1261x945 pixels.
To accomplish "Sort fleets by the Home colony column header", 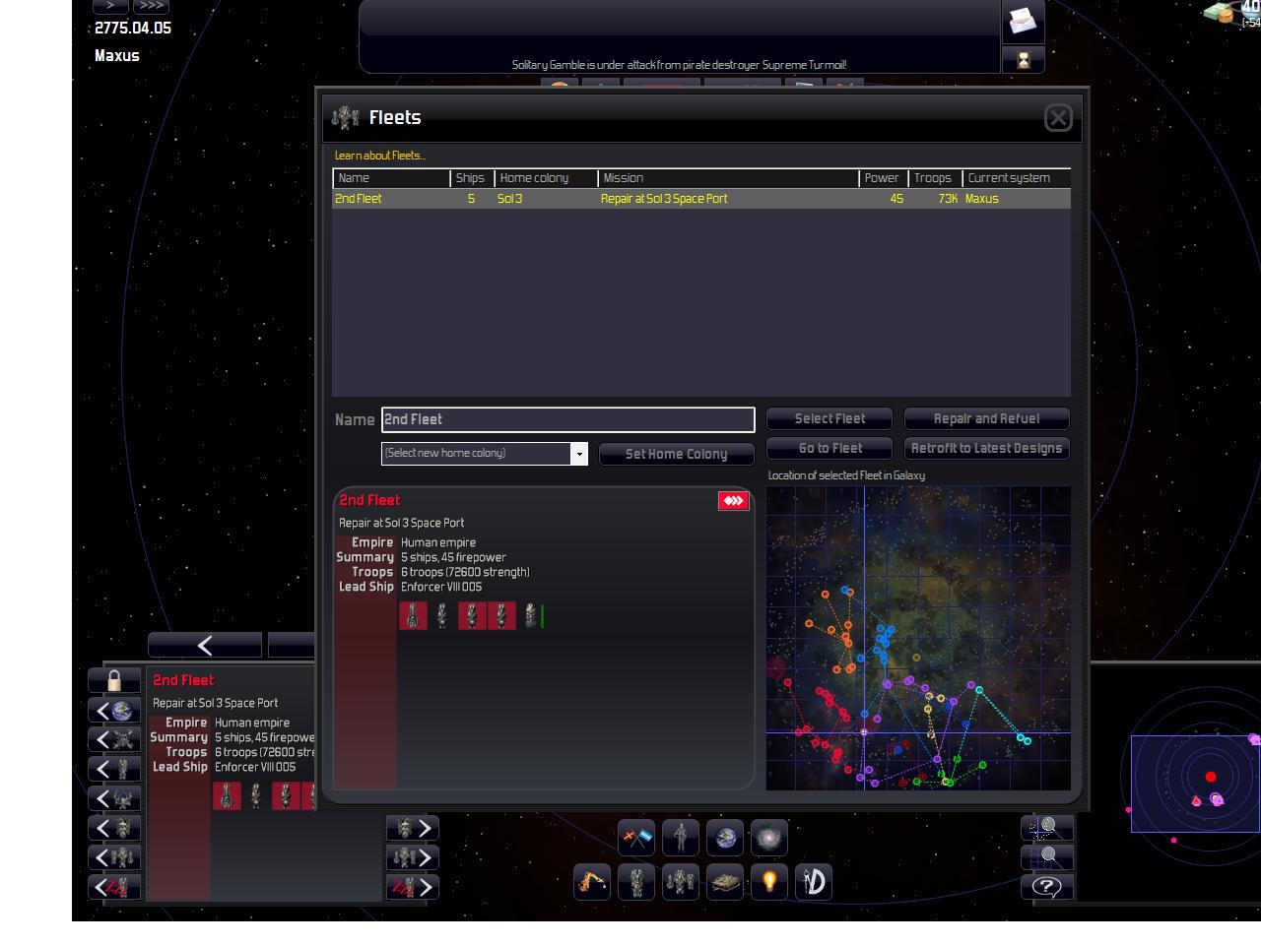I will tap(546, 178).
